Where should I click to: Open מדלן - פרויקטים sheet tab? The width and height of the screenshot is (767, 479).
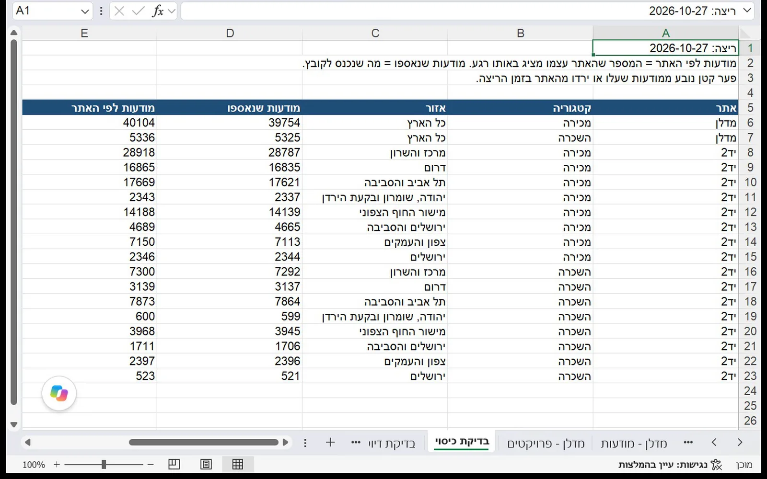point(546,444)
